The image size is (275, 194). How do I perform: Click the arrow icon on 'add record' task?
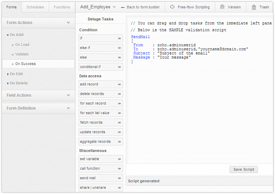(119, 84)
